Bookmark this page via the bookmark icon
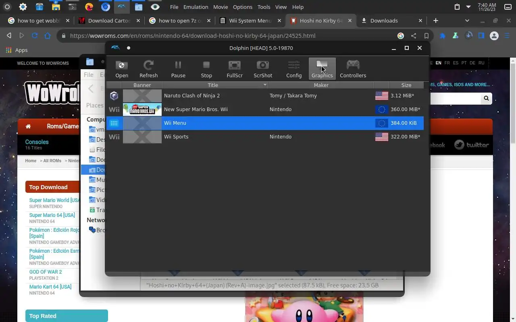Viewport: 516px width, 322px height. pos(427,36)
